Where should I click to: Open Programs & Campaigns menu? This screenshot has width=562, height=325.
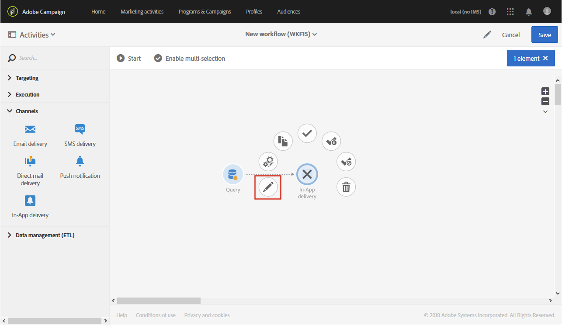(x=205, y=11)
